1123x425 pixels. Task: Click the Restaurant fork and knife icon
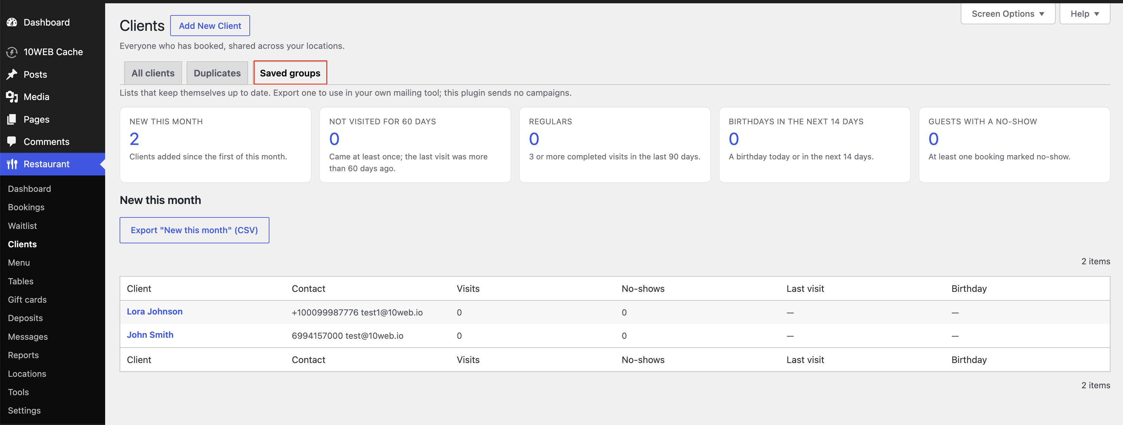click(12, 164)
